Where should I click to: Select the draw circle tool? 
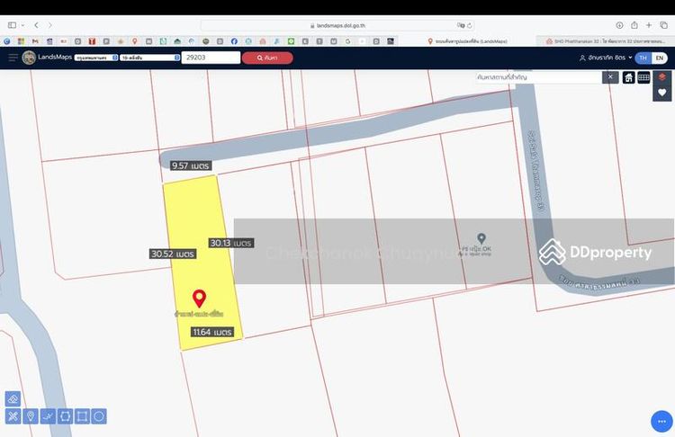click(x=99, y=416)
